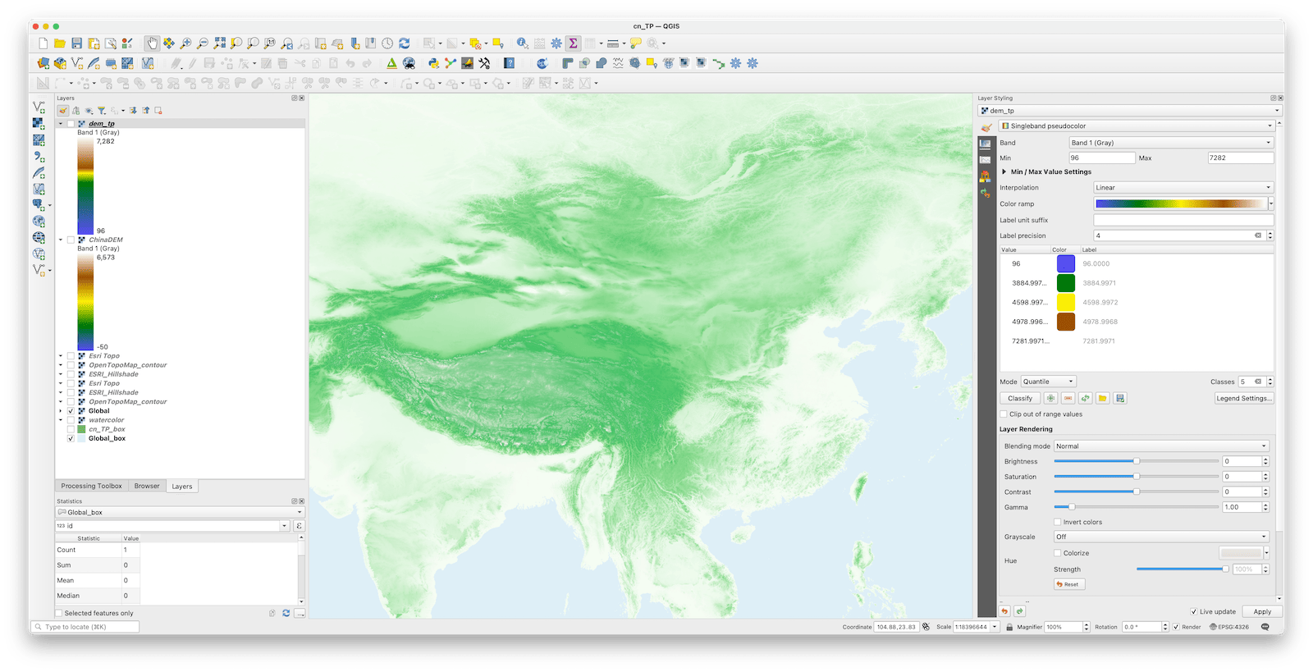Open the Interpolation Linear dropdown
Screen dimensions: 1313x672
coord(1183,188)
